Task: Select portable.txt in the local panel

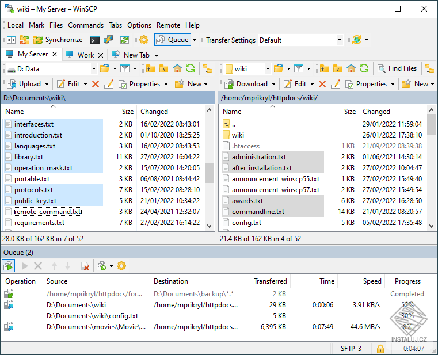Action: (32, 179)
